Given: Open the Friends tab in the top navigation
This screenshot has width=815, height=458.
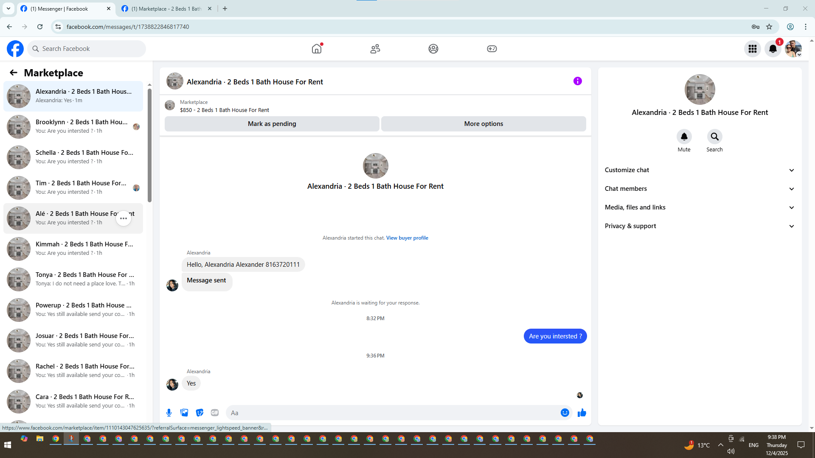Looking at the screenshot, I should (375, 49).
